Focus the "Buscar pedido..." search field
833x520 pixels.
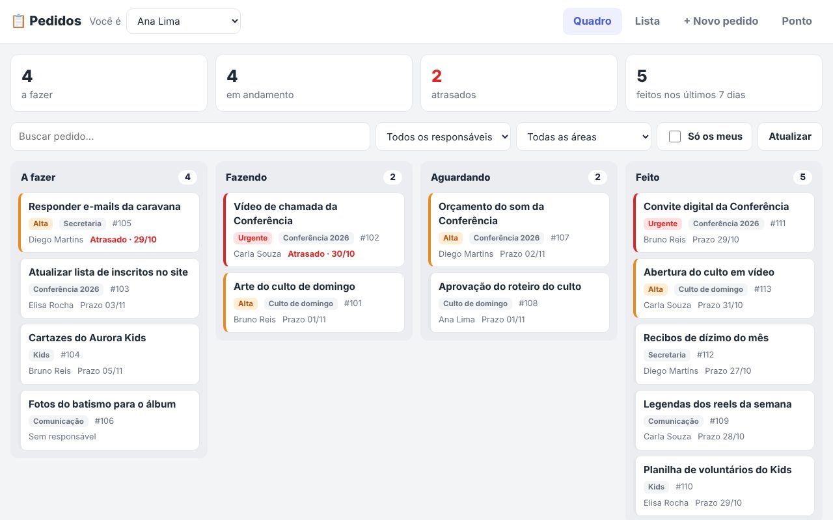(190, 136)
